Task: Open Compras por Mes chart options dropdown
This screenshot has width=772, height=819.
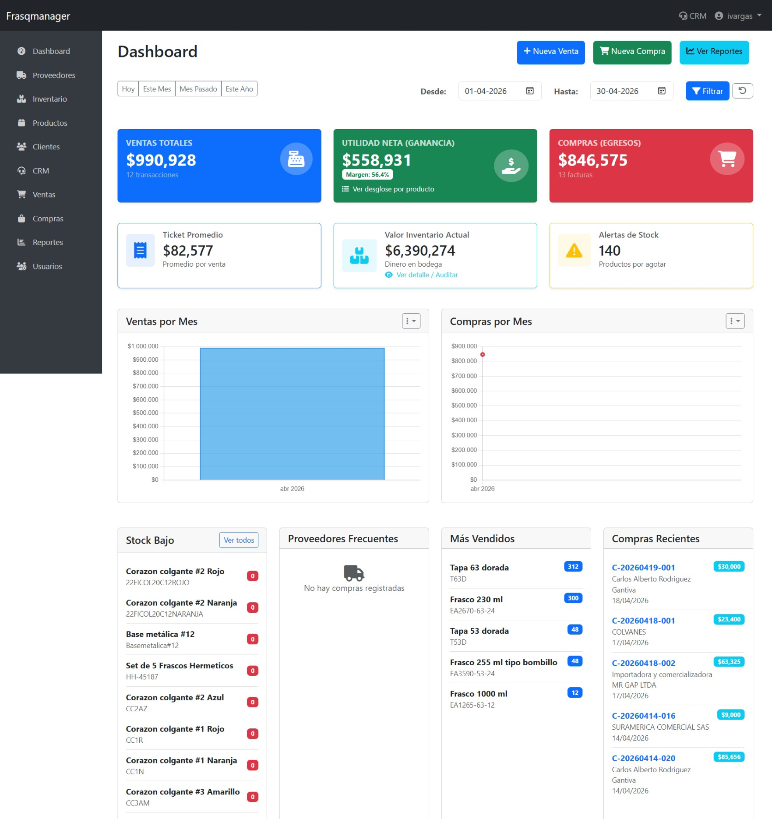Action: [x=735, y=321]
